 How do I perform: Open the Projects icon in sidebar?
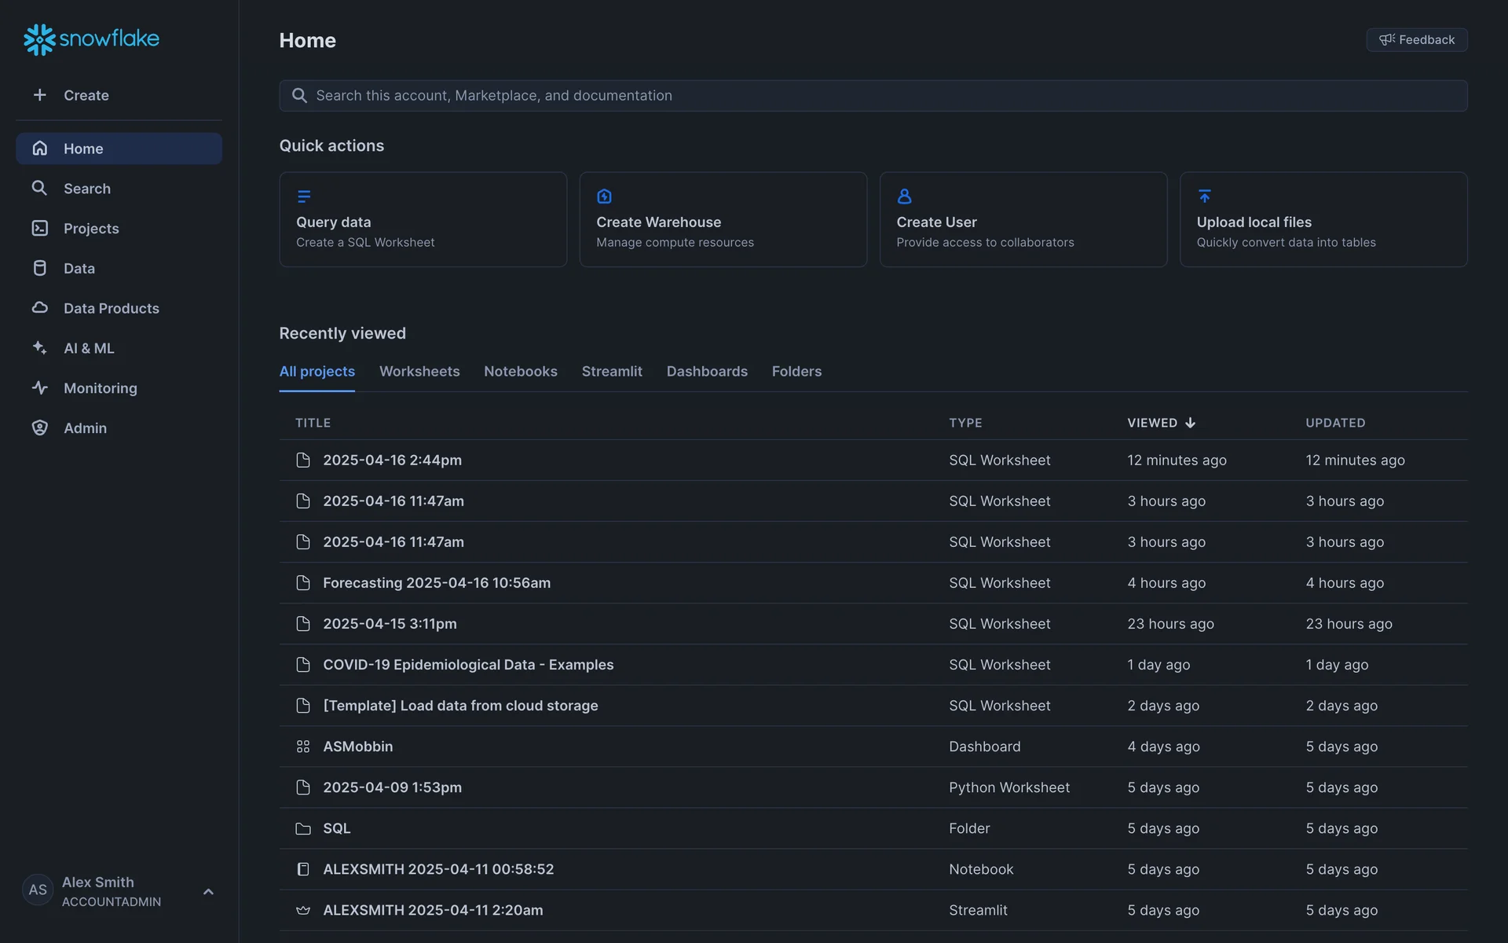(39, 228)
